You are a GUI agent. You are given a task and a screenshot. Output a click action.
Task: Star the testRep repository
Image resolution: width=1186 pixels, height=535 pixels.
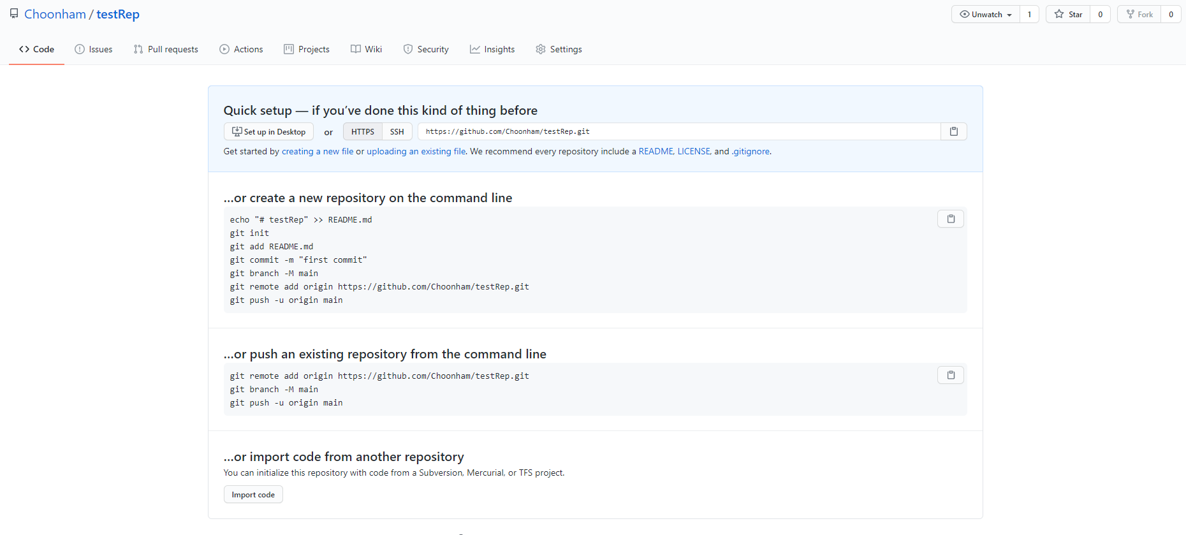pyautogui.click(x=1068, y=14)
